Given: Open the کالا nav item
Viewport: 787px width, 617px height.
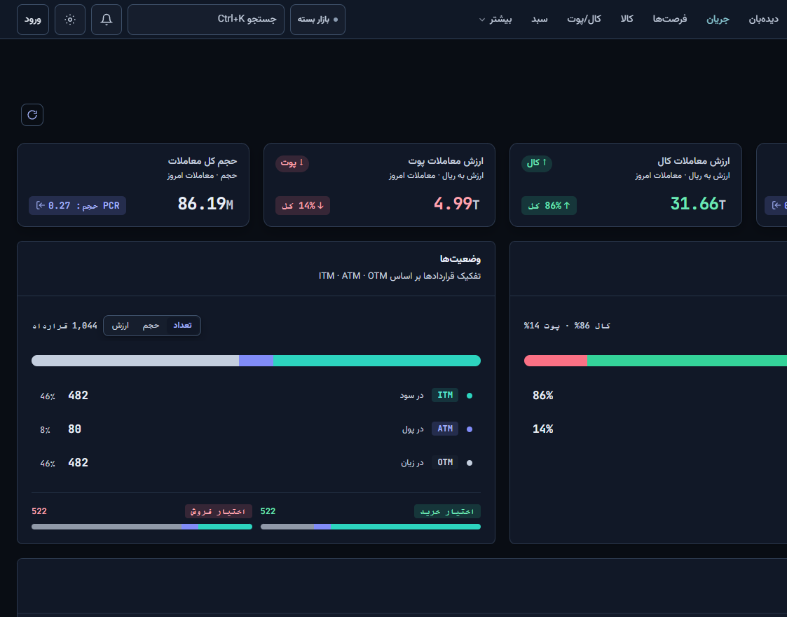Looking at the screenshot, I should [x=627, y=20].
